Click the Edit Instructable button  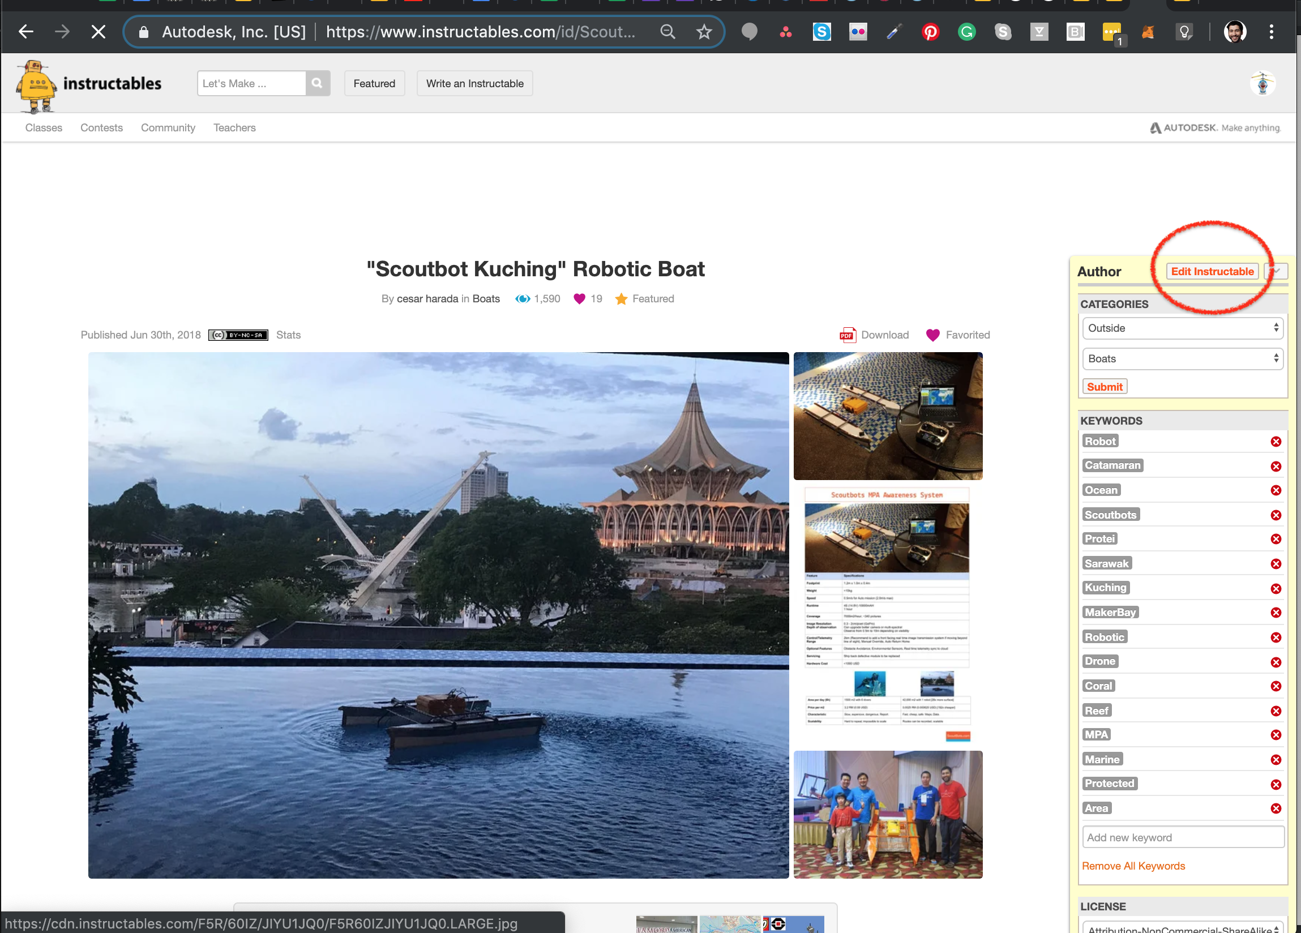coord(1212,271)
